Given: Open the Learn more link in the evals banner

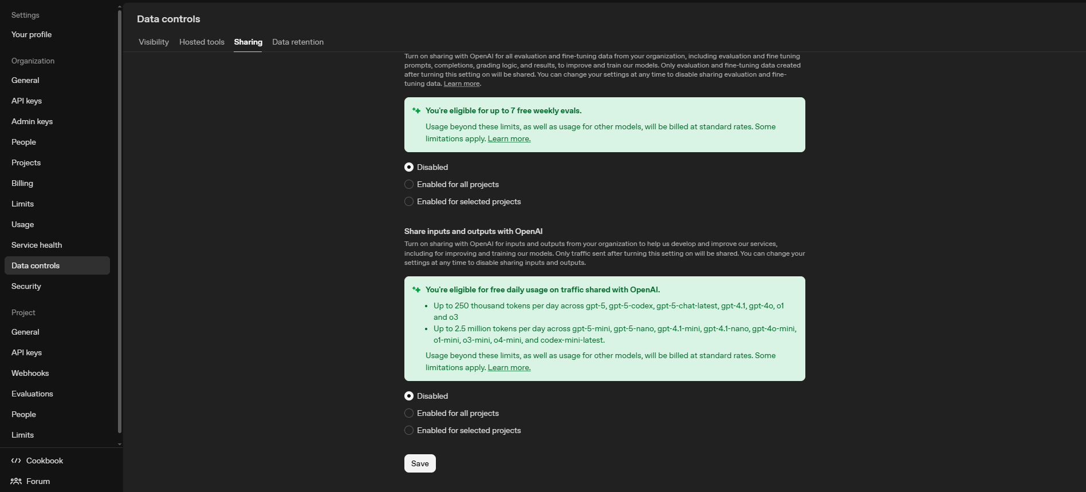Looking at the screenshot, I should point(509,138).
